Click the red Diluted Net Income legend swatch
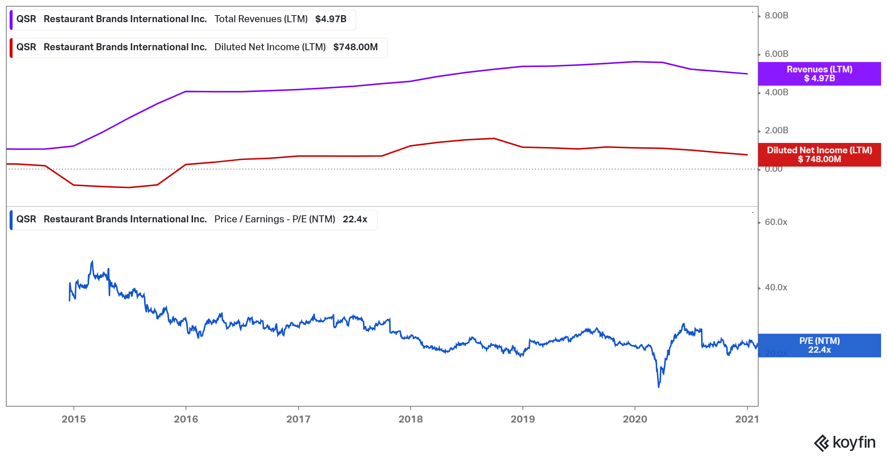The width and height of the screenshot is (887, 458). (x=11, y=48)
